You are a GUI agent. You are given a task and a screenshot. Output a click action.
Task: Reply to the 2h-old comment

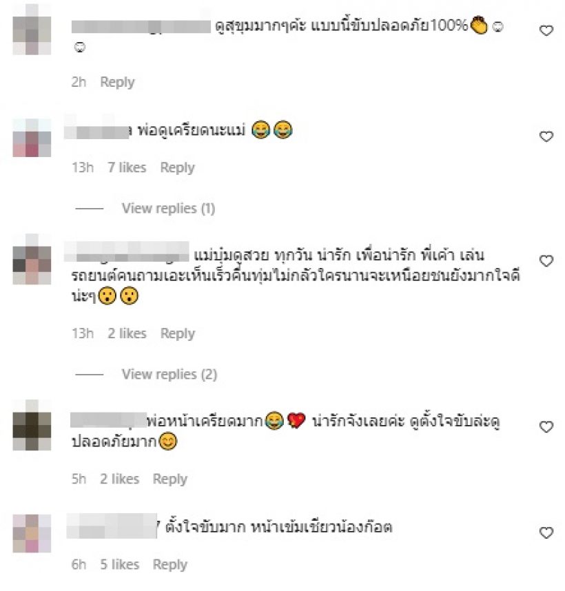pos(117,82)
